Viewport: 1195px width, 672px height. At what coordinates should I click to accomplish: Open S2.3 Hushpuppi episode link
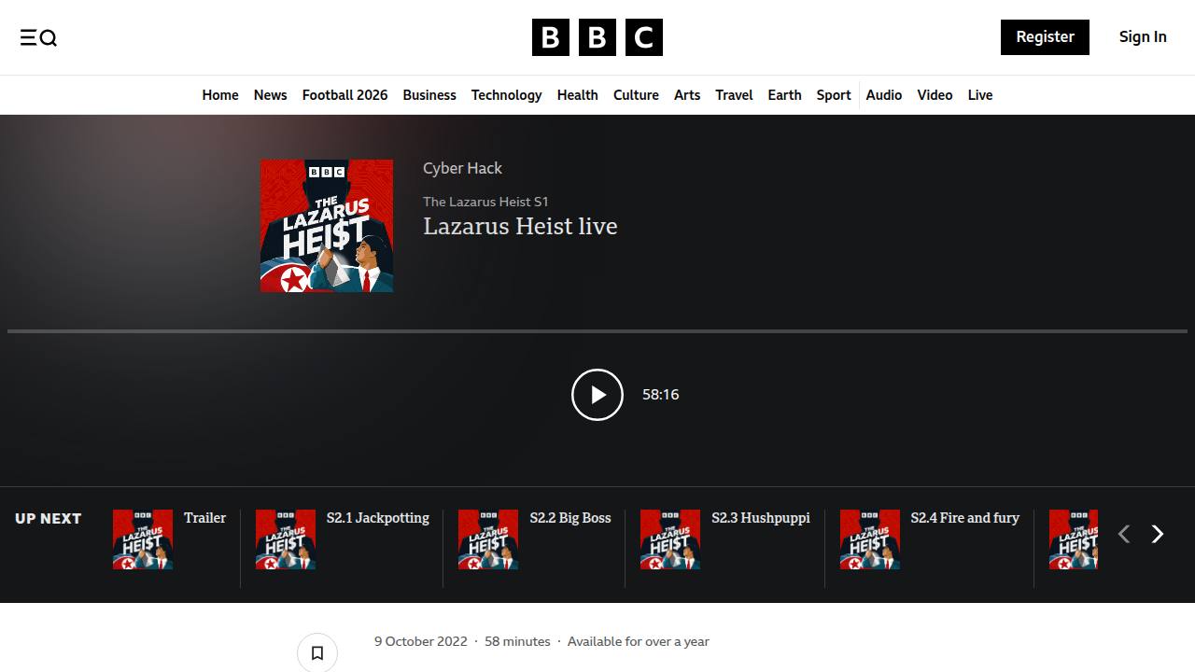pyautogui.click(x=761, y=518)
